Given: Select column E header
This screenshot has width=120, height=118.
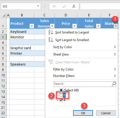Looking at the screenshot, I should click(89, 15).
